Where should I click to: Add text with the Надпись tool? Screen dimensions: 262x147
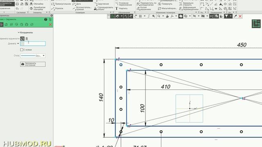coord(121,8)
